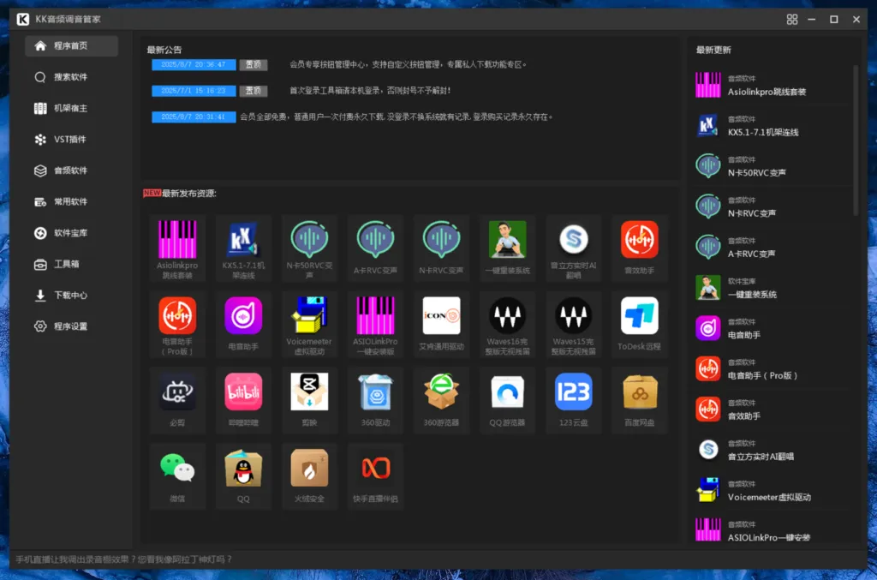The height and width of the screenshot is (580, 877).
Task: Open the 程序首页 home sidebar item
Action: (71, 46)
